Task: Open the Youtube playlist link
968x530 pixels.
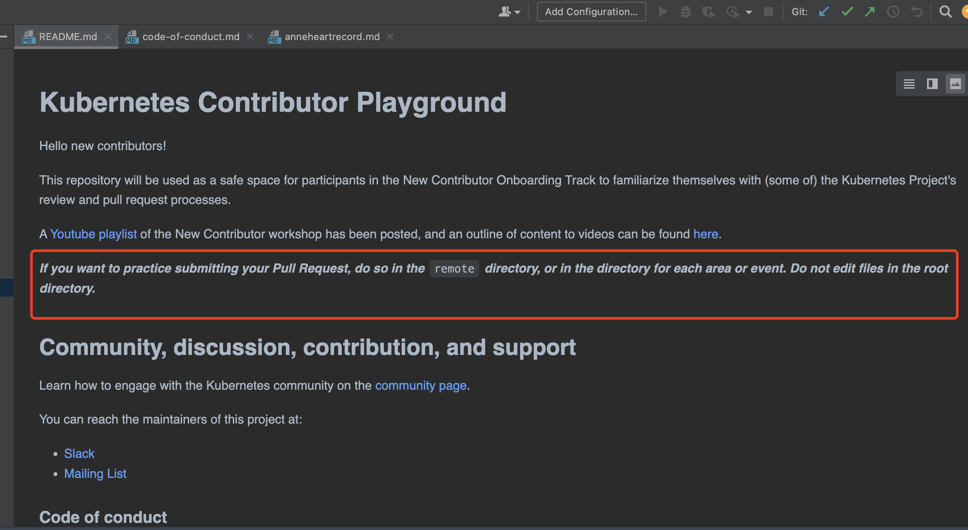Action: point(94,234)
